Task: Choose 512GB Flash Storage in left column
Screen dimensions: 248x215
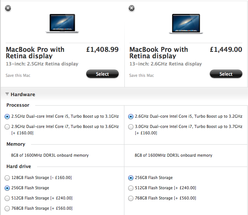Action: point(8,198)
